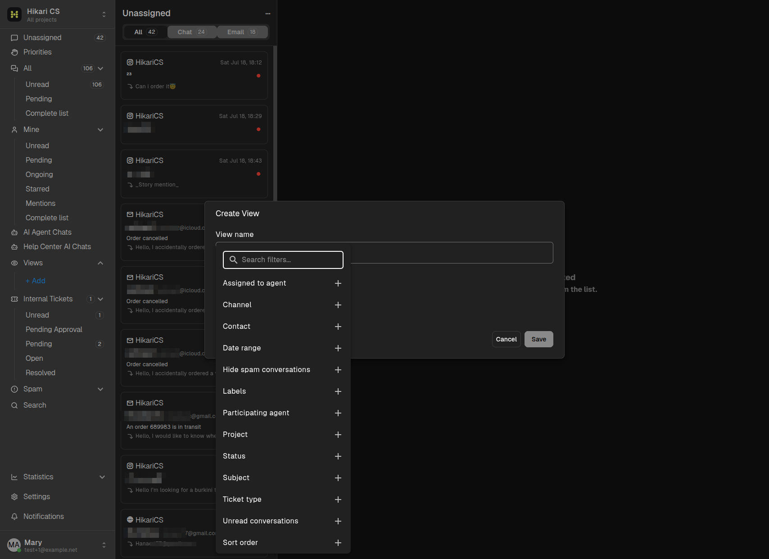Click the Search magnifier icon in sidebar
The height and width of the screenshot is (559, 769).
click(x=14, y=405)
